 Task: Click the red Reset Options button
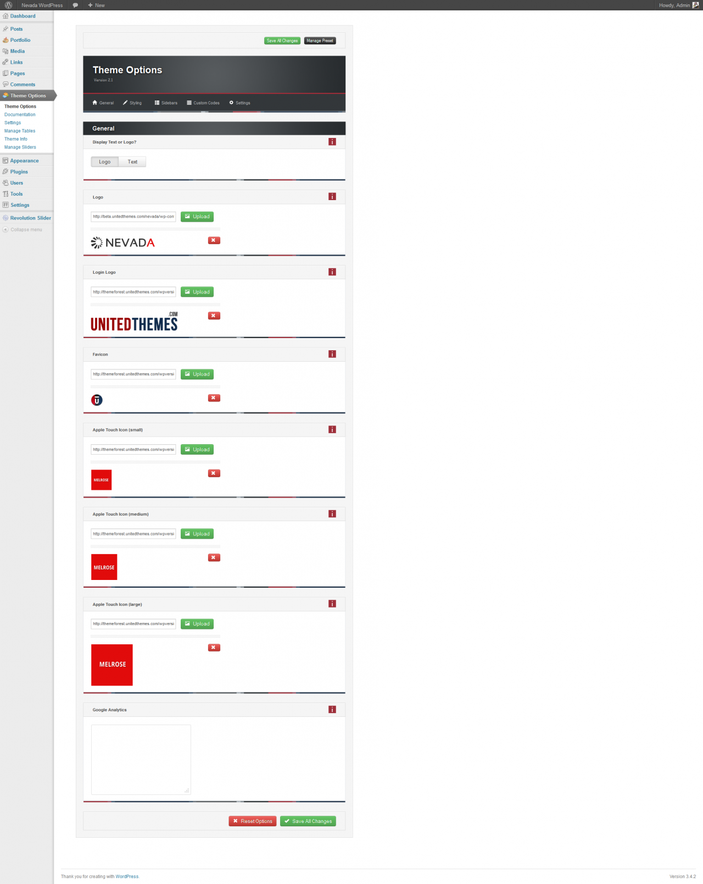253,821
